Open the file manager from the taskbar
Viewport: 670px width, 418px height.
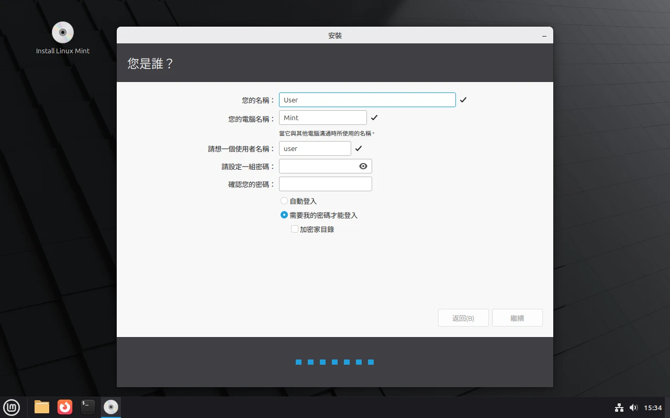tap(41, 407)
